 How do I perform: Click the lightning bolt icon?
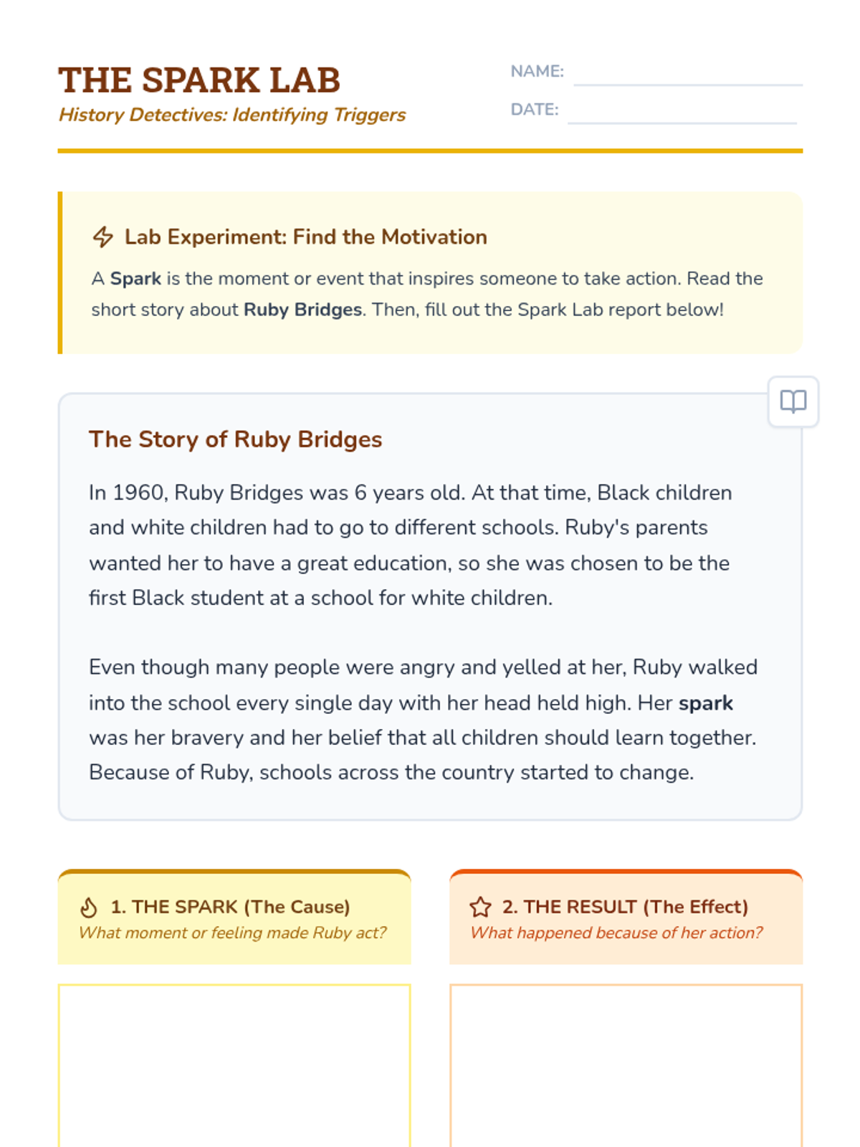tap(103, 237)
